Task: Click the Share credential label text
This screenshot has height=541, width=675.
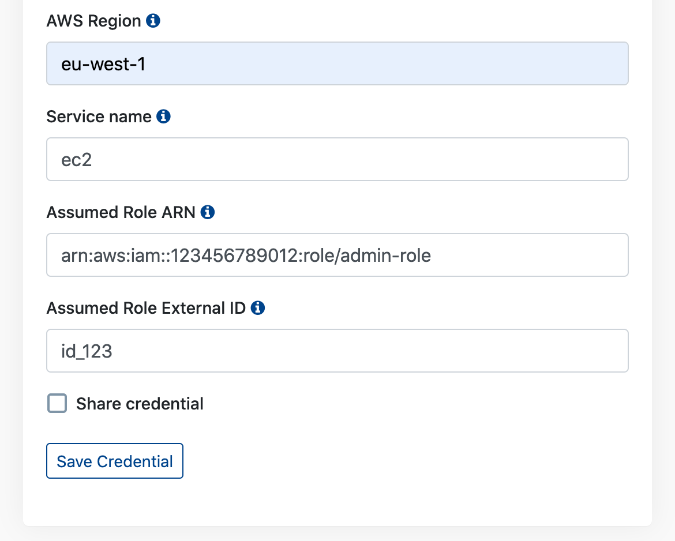Action: [140, 404]
